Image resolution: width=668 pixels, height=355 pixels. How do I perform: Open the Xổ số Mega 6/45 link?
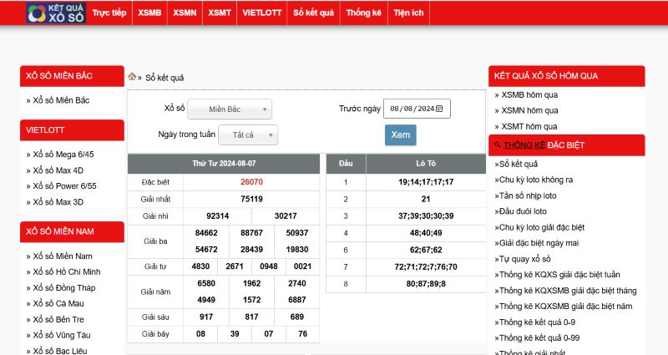63,155
